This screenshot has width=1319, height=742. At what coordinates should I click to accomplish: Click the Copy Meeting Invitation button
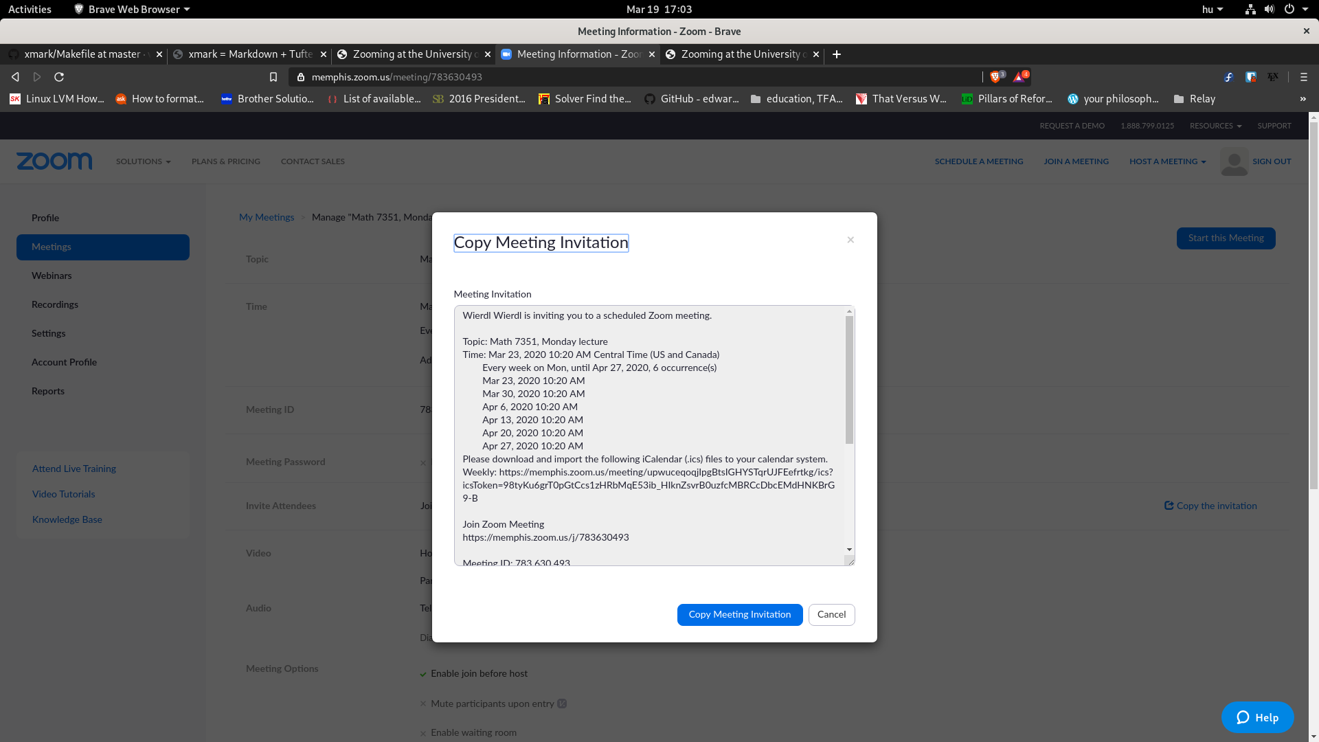click(739, 615)
